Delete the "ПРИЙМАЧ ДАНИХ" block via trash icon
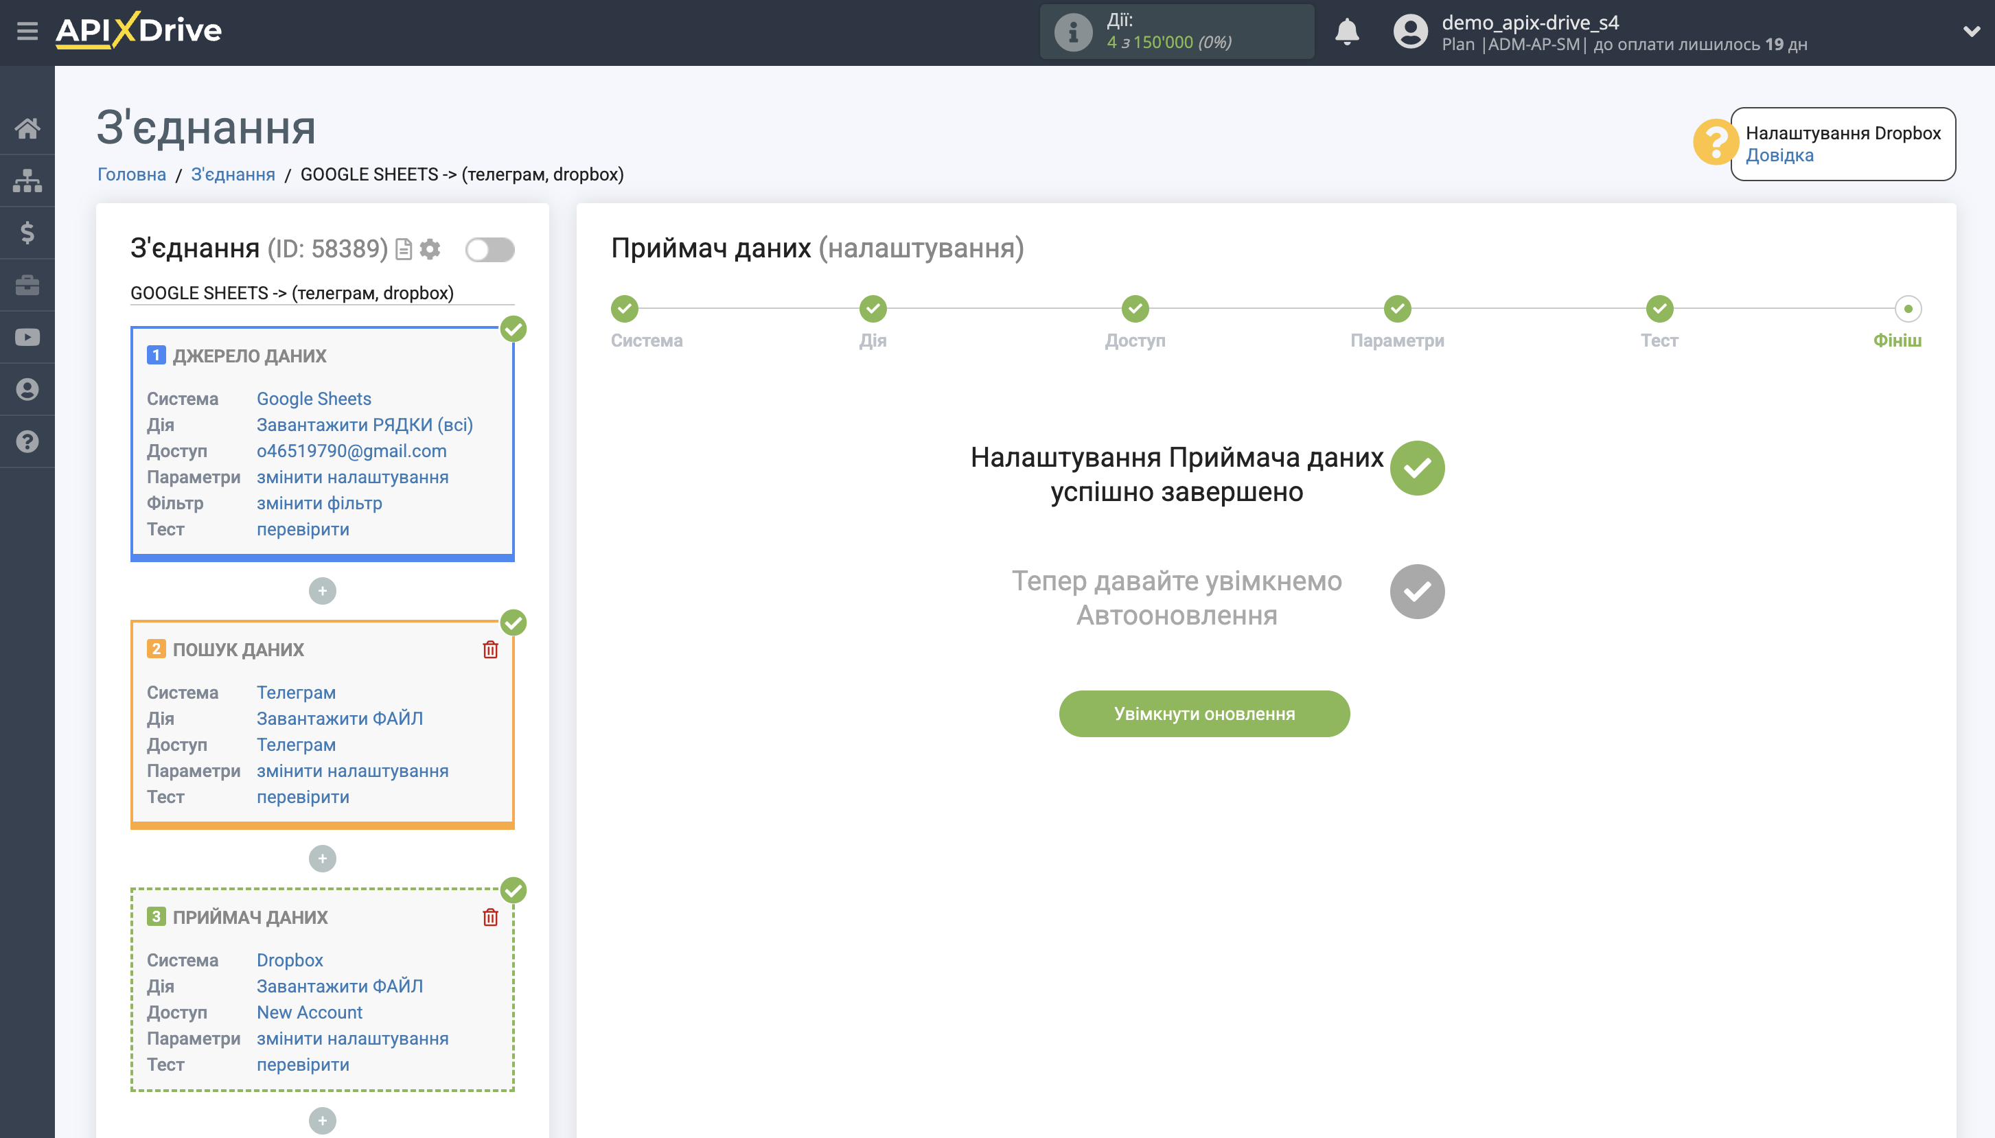This screenshot has height=1138, width=1995. click(490, 918)
